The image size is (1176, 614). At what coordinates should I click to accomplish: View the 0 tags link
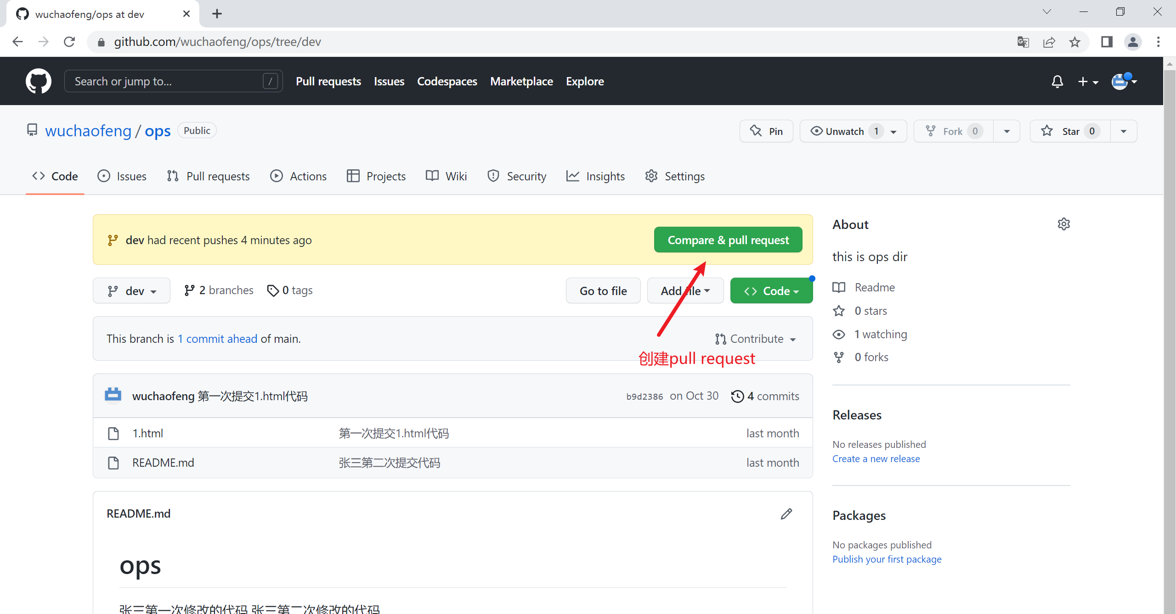click(290, 290)
